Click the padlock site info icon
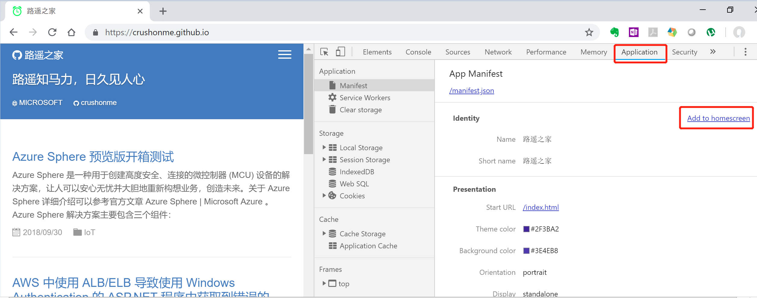Image resolution: width=757 pixels, height=298 pixels. click(x=96, y=33)
